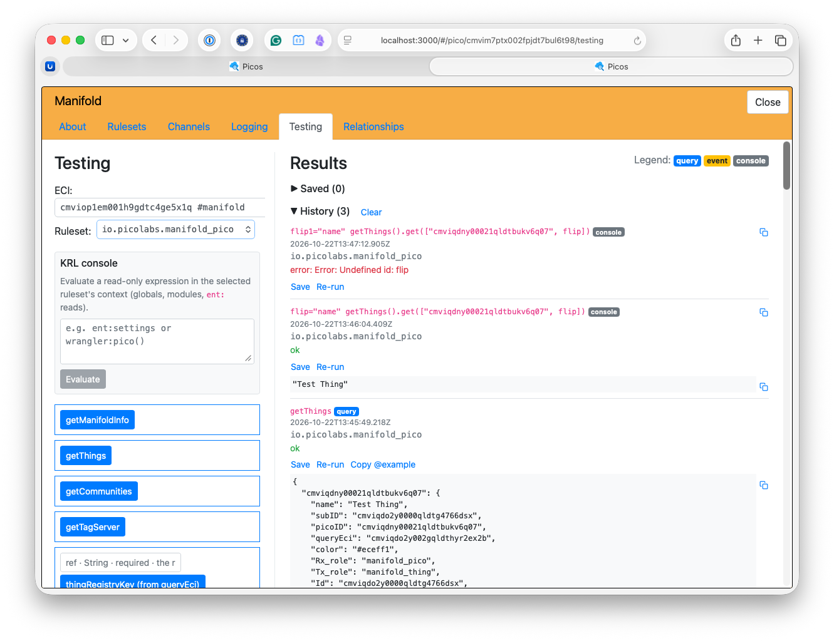Image resolution: width=834 pixels, height=641 pixels.
Task: Open the Share icon in Safari toolbar
Action: pos(736,40)
